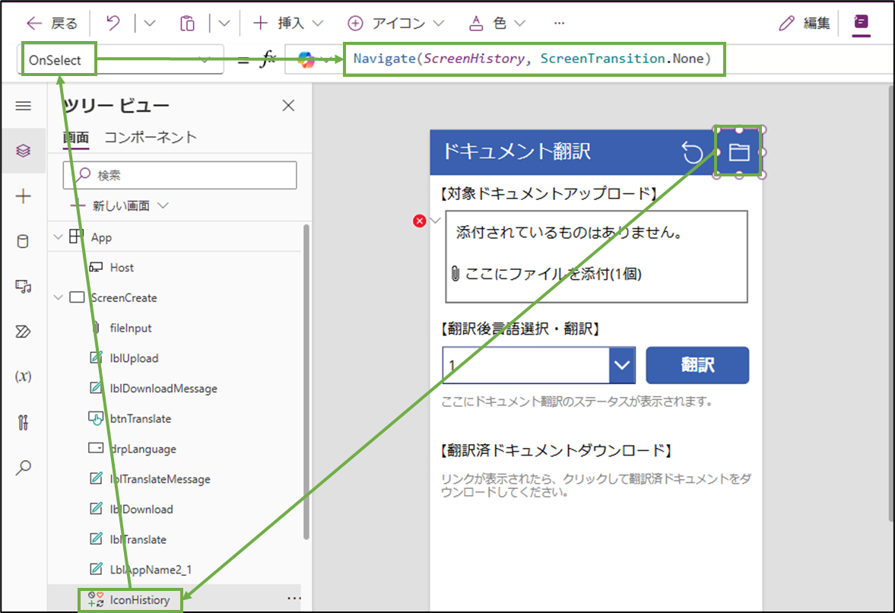This screenshot has height=613, width=895.
Task: Open the Paste options dropdown arrow
Action: (224, 24)
